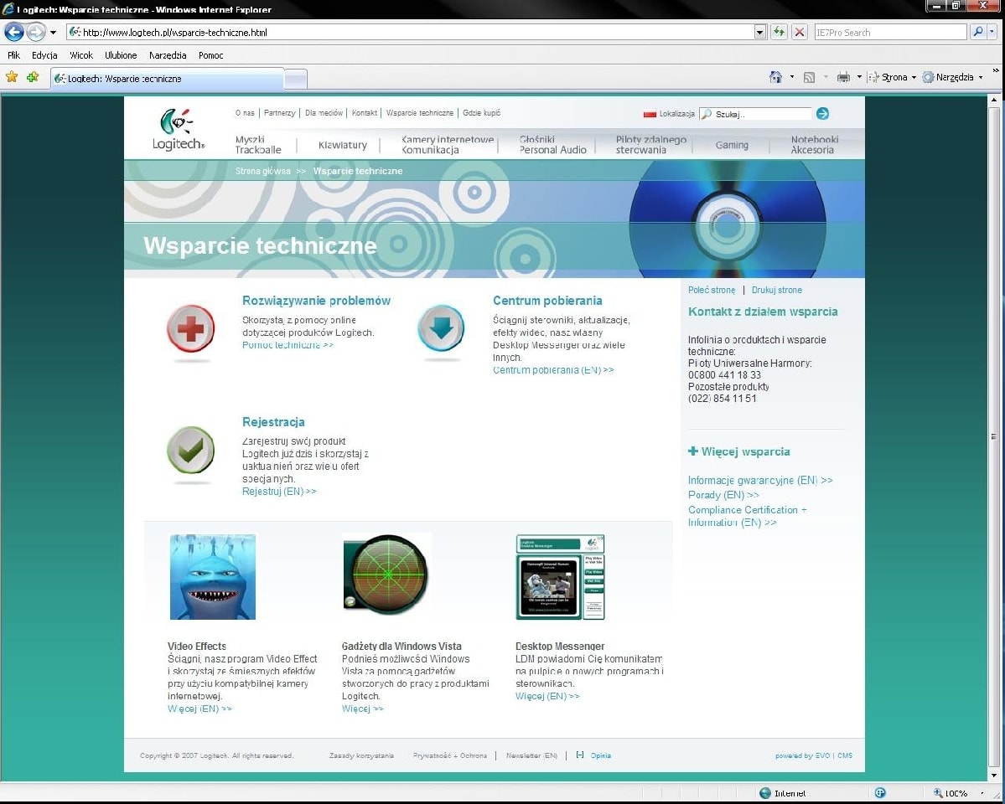The height and width of the screenshot is (804, 1005).
Task: Click the Home page icon
Action: [775, 77]
